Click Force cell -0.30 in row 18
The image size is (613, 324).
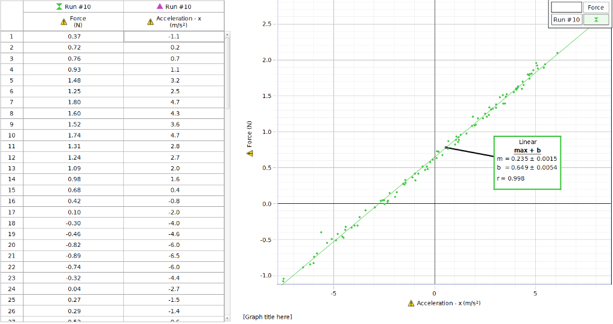pos(74,224)
